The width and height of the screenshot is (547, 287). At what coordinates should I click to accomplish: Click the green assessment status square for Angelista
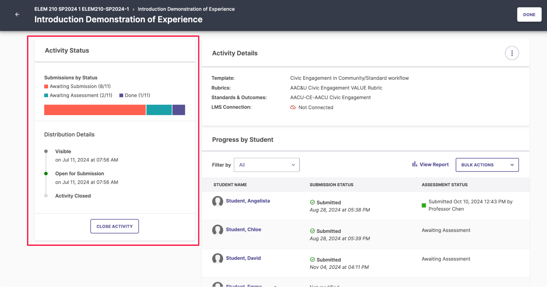click(423, 205)
